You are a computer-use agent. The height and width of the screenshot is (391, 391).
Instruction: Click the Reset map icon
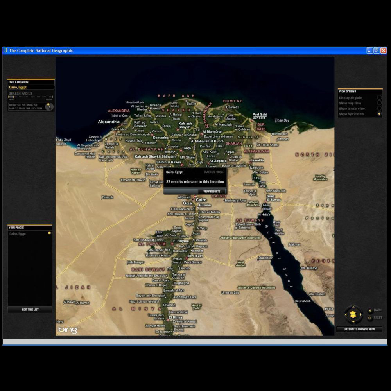[370, 318]
